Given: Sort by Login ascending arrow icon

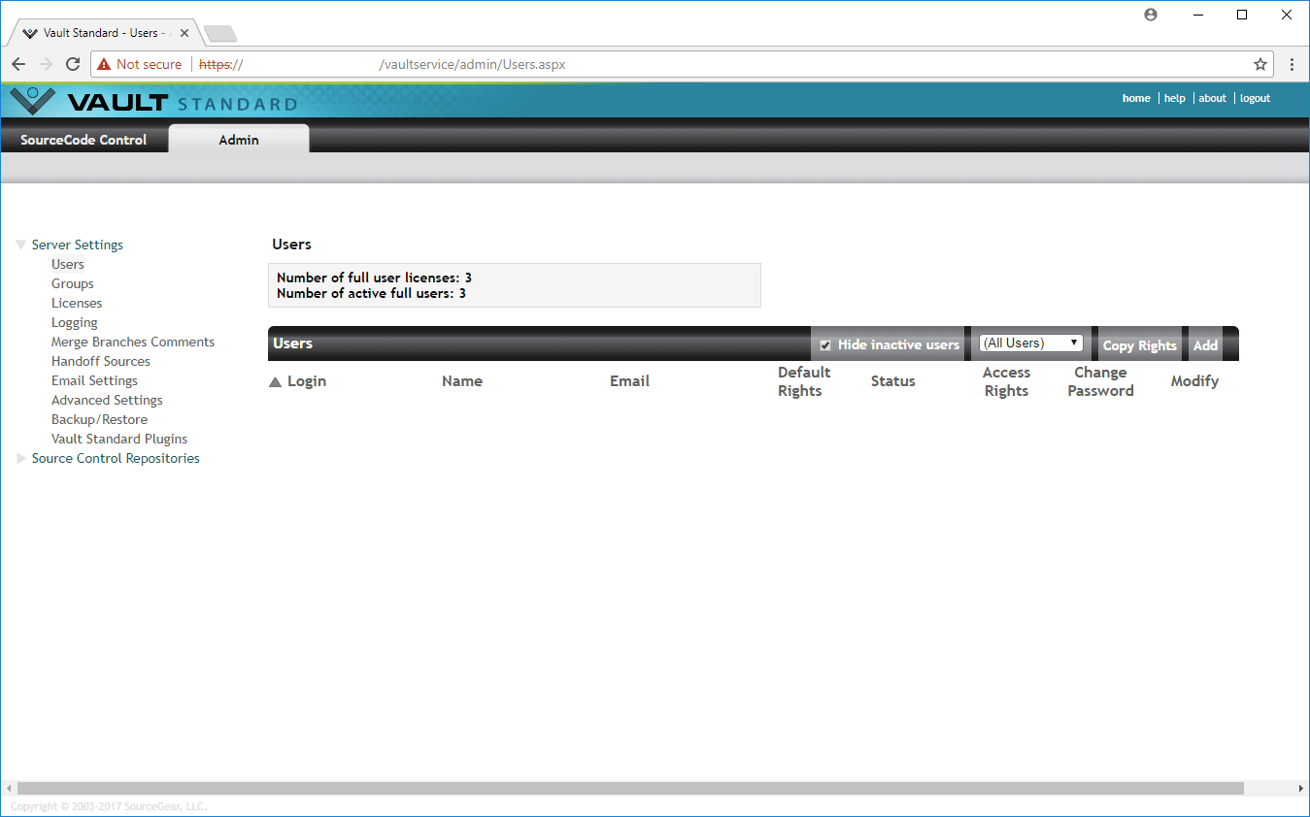Looking at the screenshot, I should pyautogui.click(x=275, y=382).
